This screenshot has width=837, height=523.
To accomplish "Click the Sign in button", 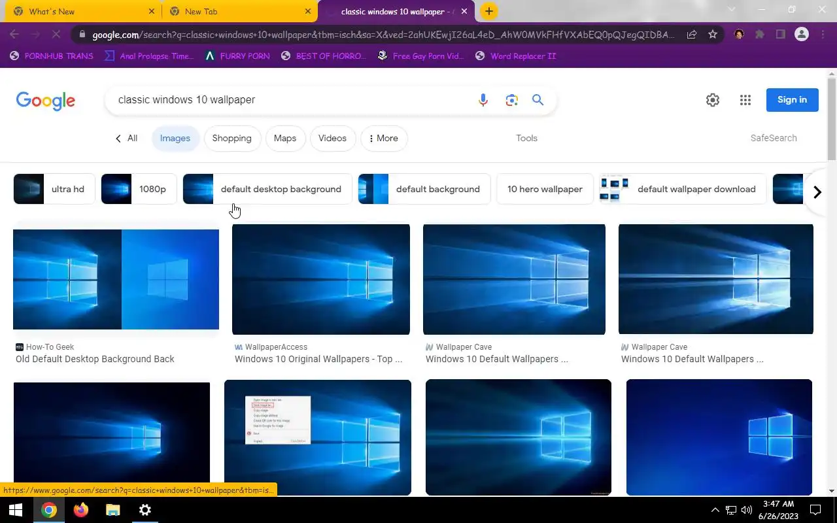I will click(x=792, y=100).
